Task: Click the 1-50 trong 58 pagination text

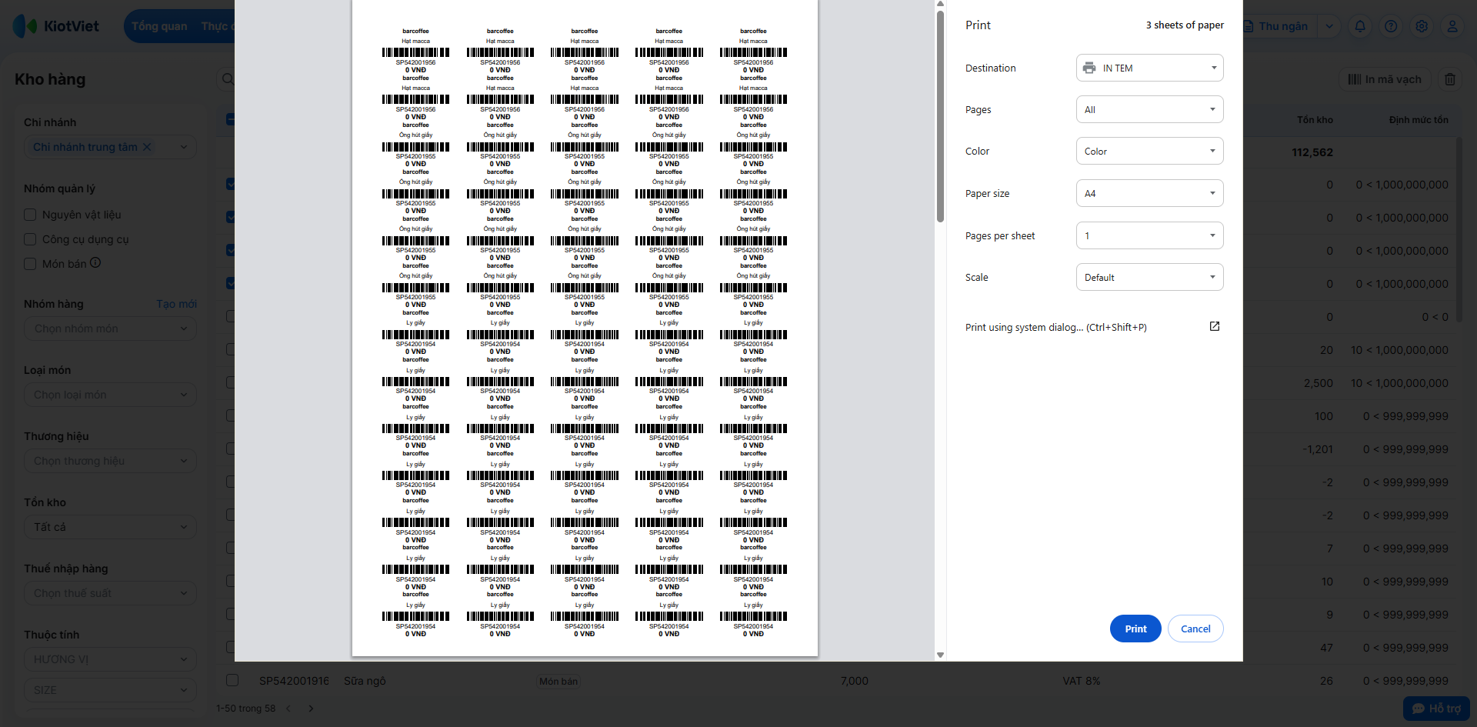Action: (245, 709)
